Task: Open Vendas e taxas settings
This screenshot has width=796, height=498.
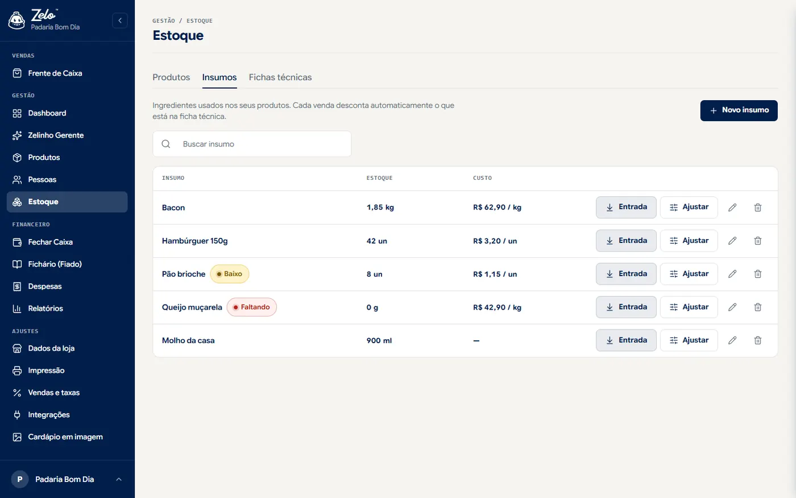Action: (x=67, y=393)
